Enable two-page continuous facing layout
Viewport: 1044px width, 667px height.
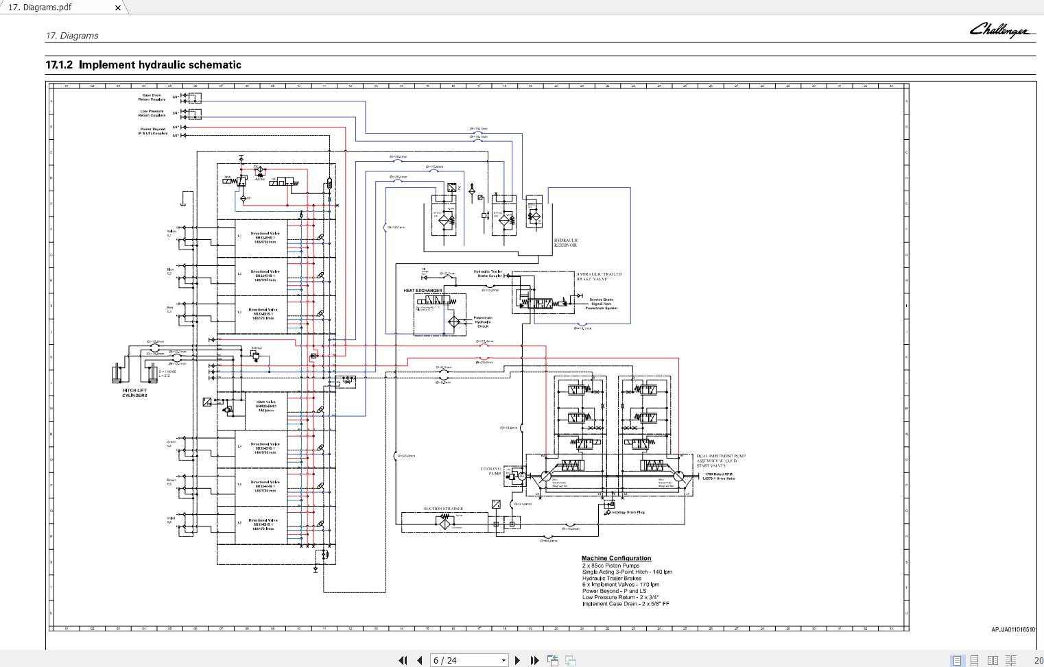point(1010,660)
